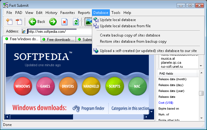207x130 pixels.
Task: Open the Reports menu
Action: coord(84,13)
